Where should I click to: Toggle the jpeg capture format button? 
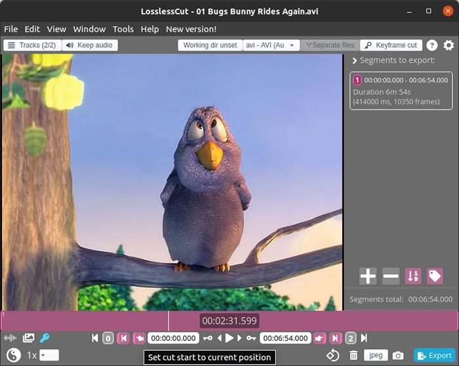[376, 355]
